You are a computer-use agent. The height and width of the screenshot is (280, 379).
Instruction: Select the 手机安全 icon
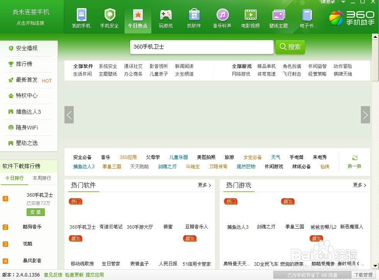(109, 18)
